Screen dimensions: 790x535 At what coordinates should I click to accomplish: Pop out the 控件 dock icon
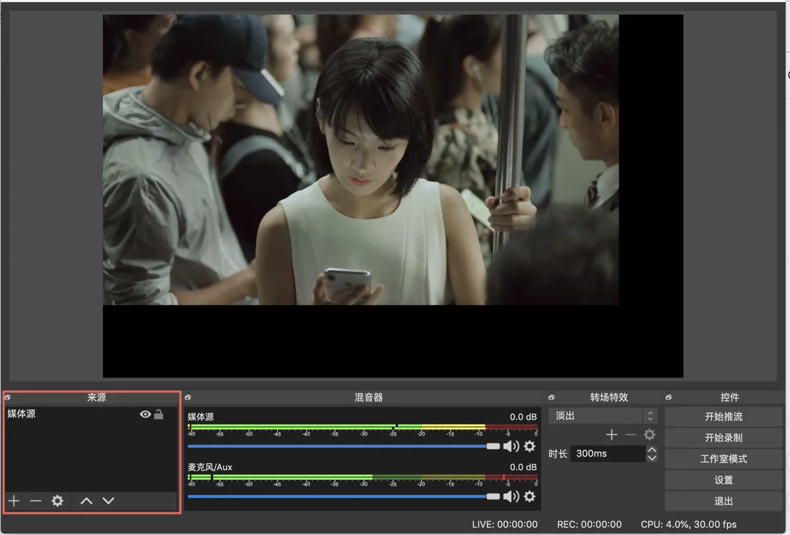(669, 397)
